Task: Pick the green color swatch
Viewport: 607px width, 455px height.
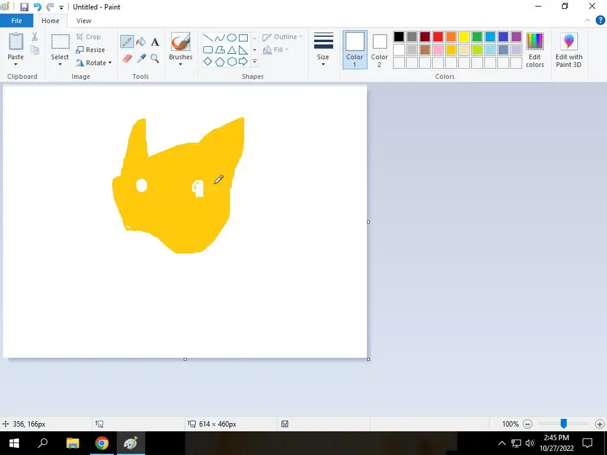Action: [477, 37]
